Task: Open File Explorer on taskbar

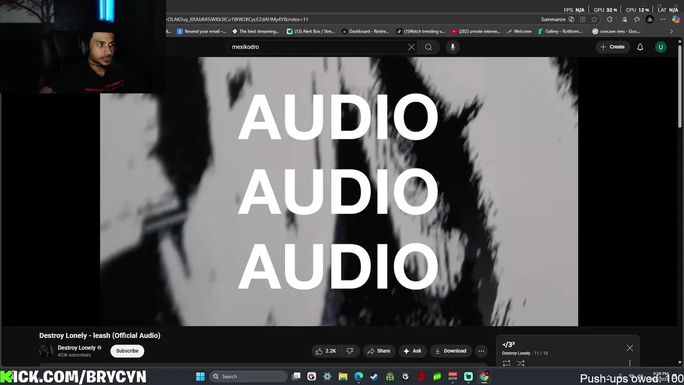Action: point(343,376)
